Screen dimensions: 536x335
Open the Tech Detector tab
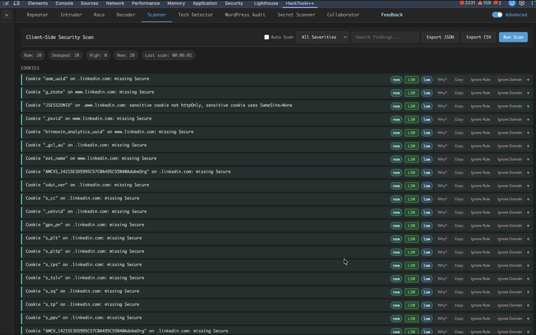pyautogui.click(x=196, y=15)
